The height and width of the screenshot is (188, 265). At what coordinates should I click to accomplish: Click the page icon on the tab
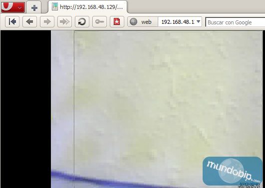55,7
